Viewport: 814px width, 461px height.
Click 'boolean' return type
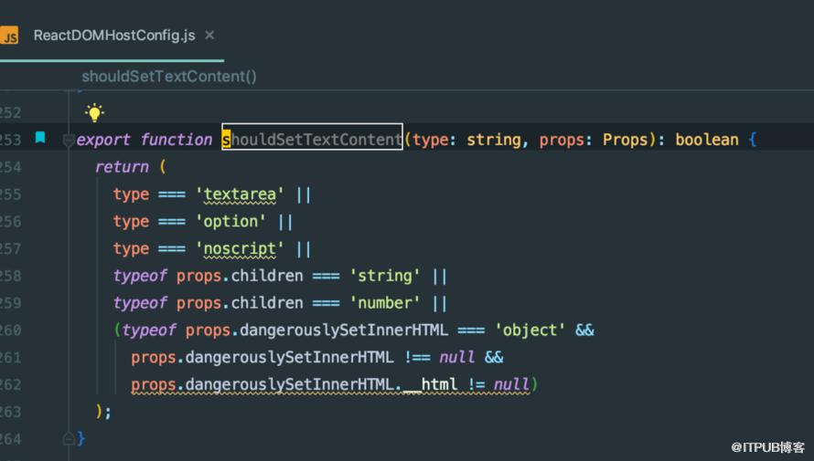[x=707, y=140]
